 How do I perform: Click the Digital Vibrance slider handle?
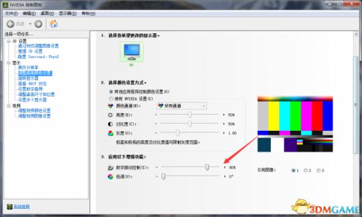tap(207, 167)
